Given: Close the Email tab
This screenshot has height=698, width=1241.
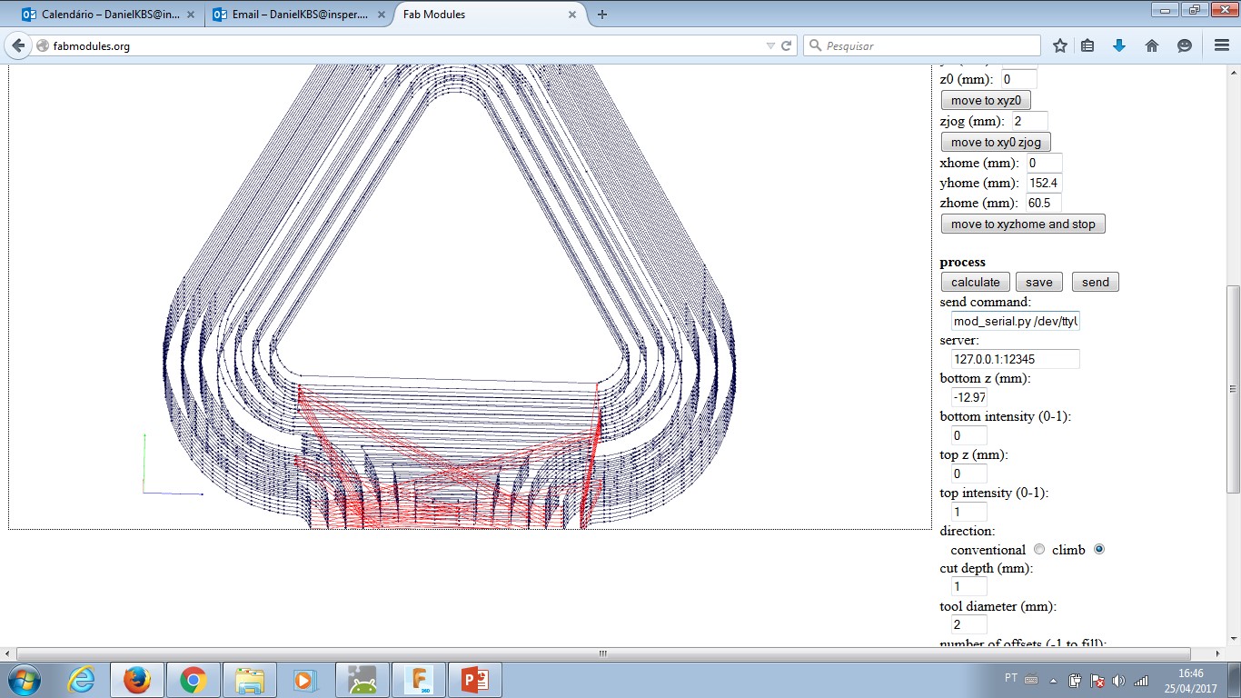Looking at the screenshot, I should 381,15.
